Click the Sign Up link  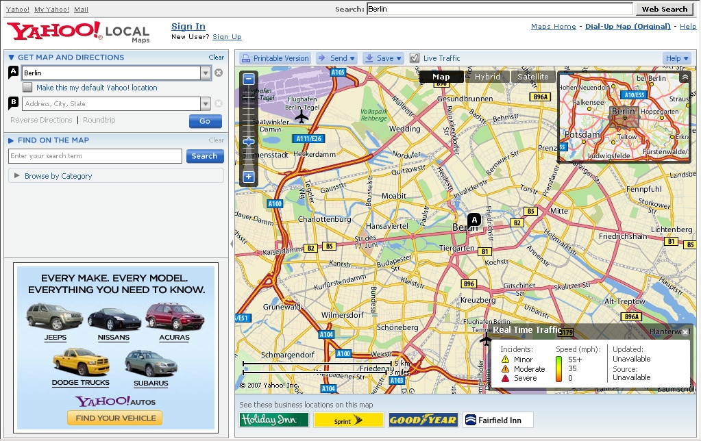pyautogui.click(x=227, y=37)
